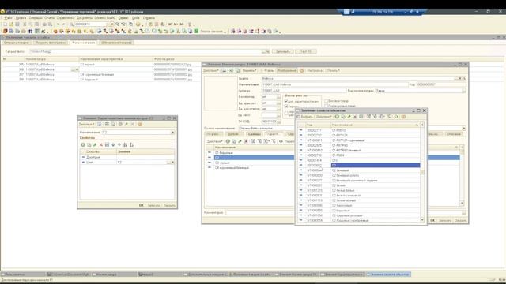506x284 pixels.
Task: Click the new document icon in main toolbar
Action: (x=6, y=24)
